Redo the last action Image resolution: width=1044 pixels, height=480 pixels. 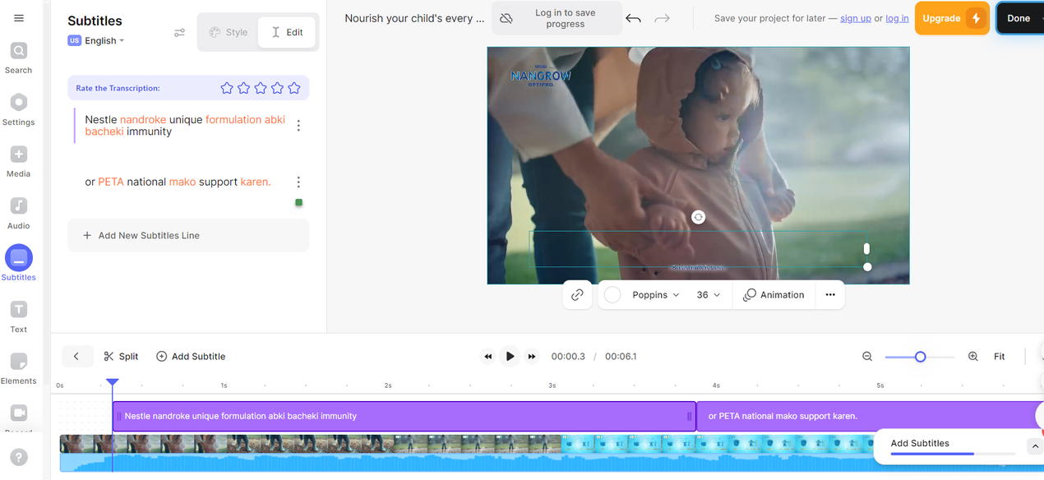click(662, 18)
